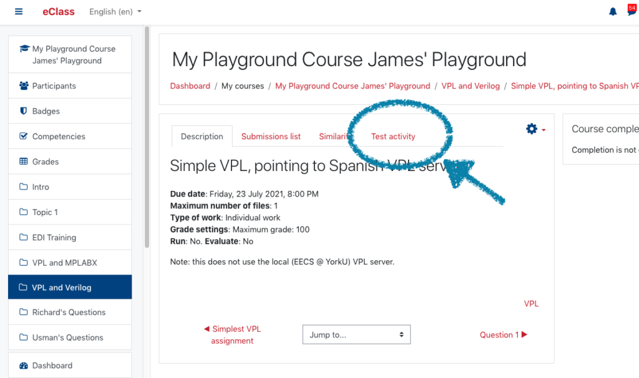Select the Description tab
Image resolution: width=639 pixels, height=378 pixels.
point(202,137)
